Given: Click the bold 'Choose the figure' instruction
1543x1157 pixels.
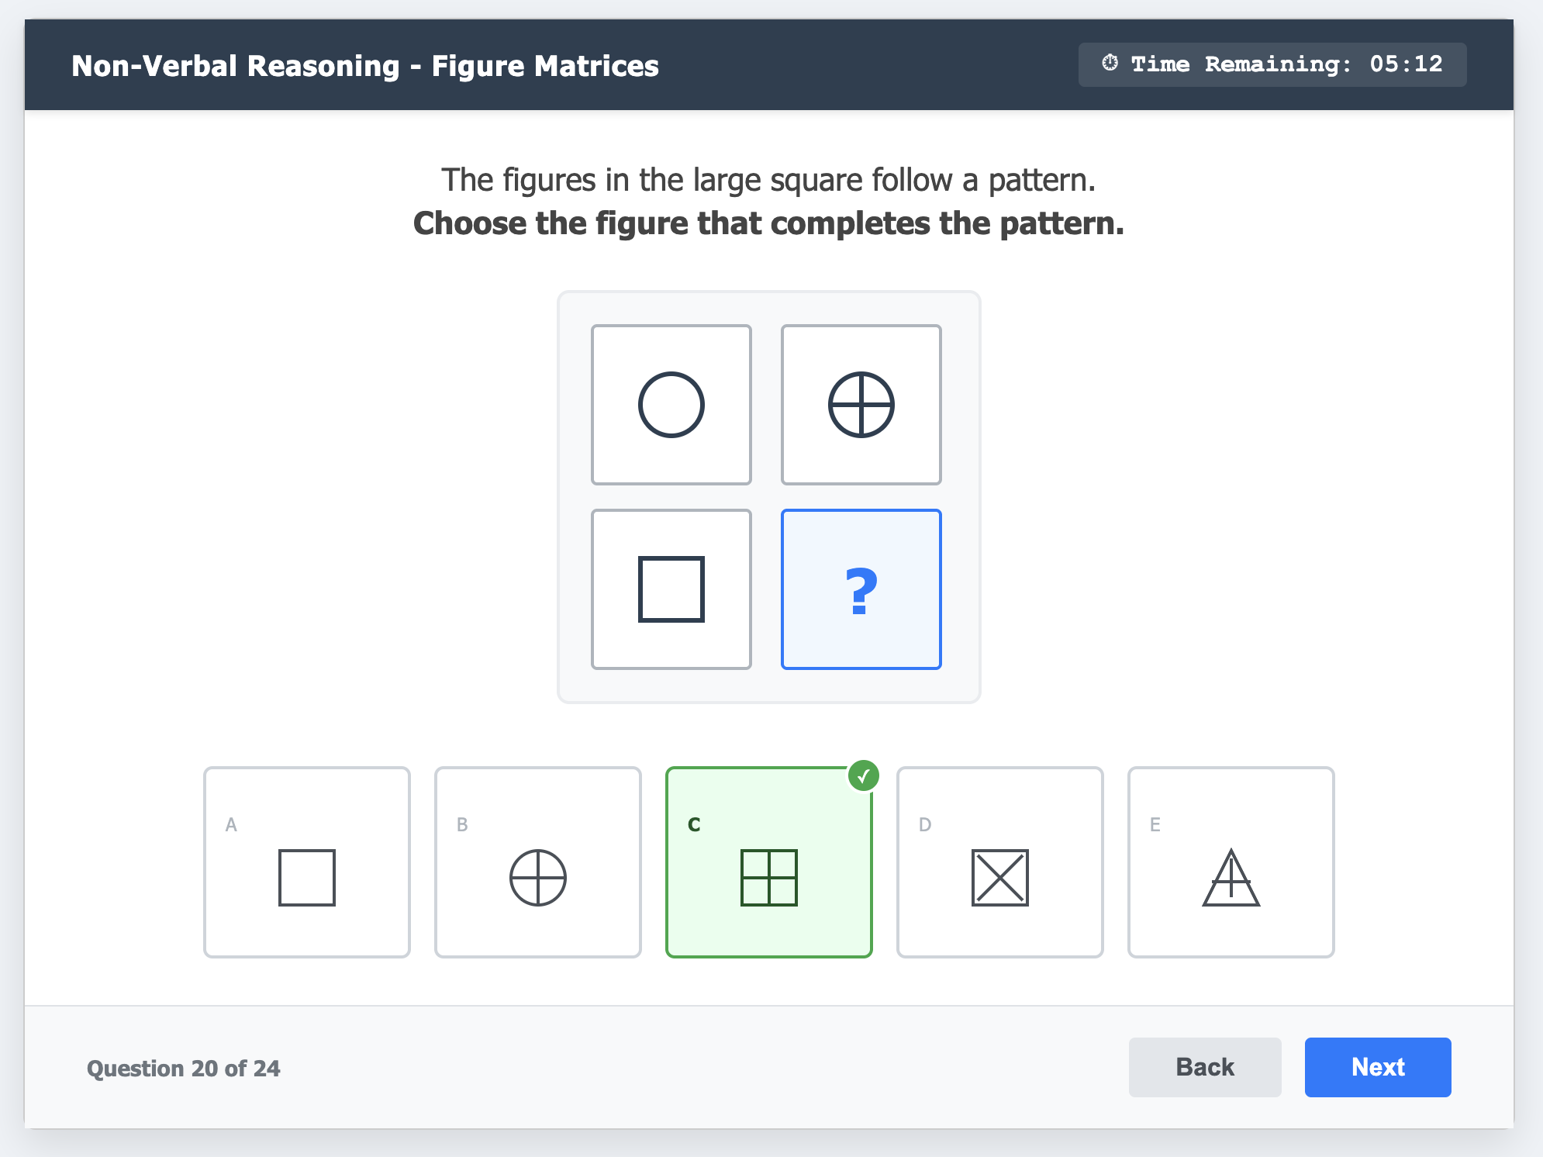Looking at the screenshot, I should (768, 223).
